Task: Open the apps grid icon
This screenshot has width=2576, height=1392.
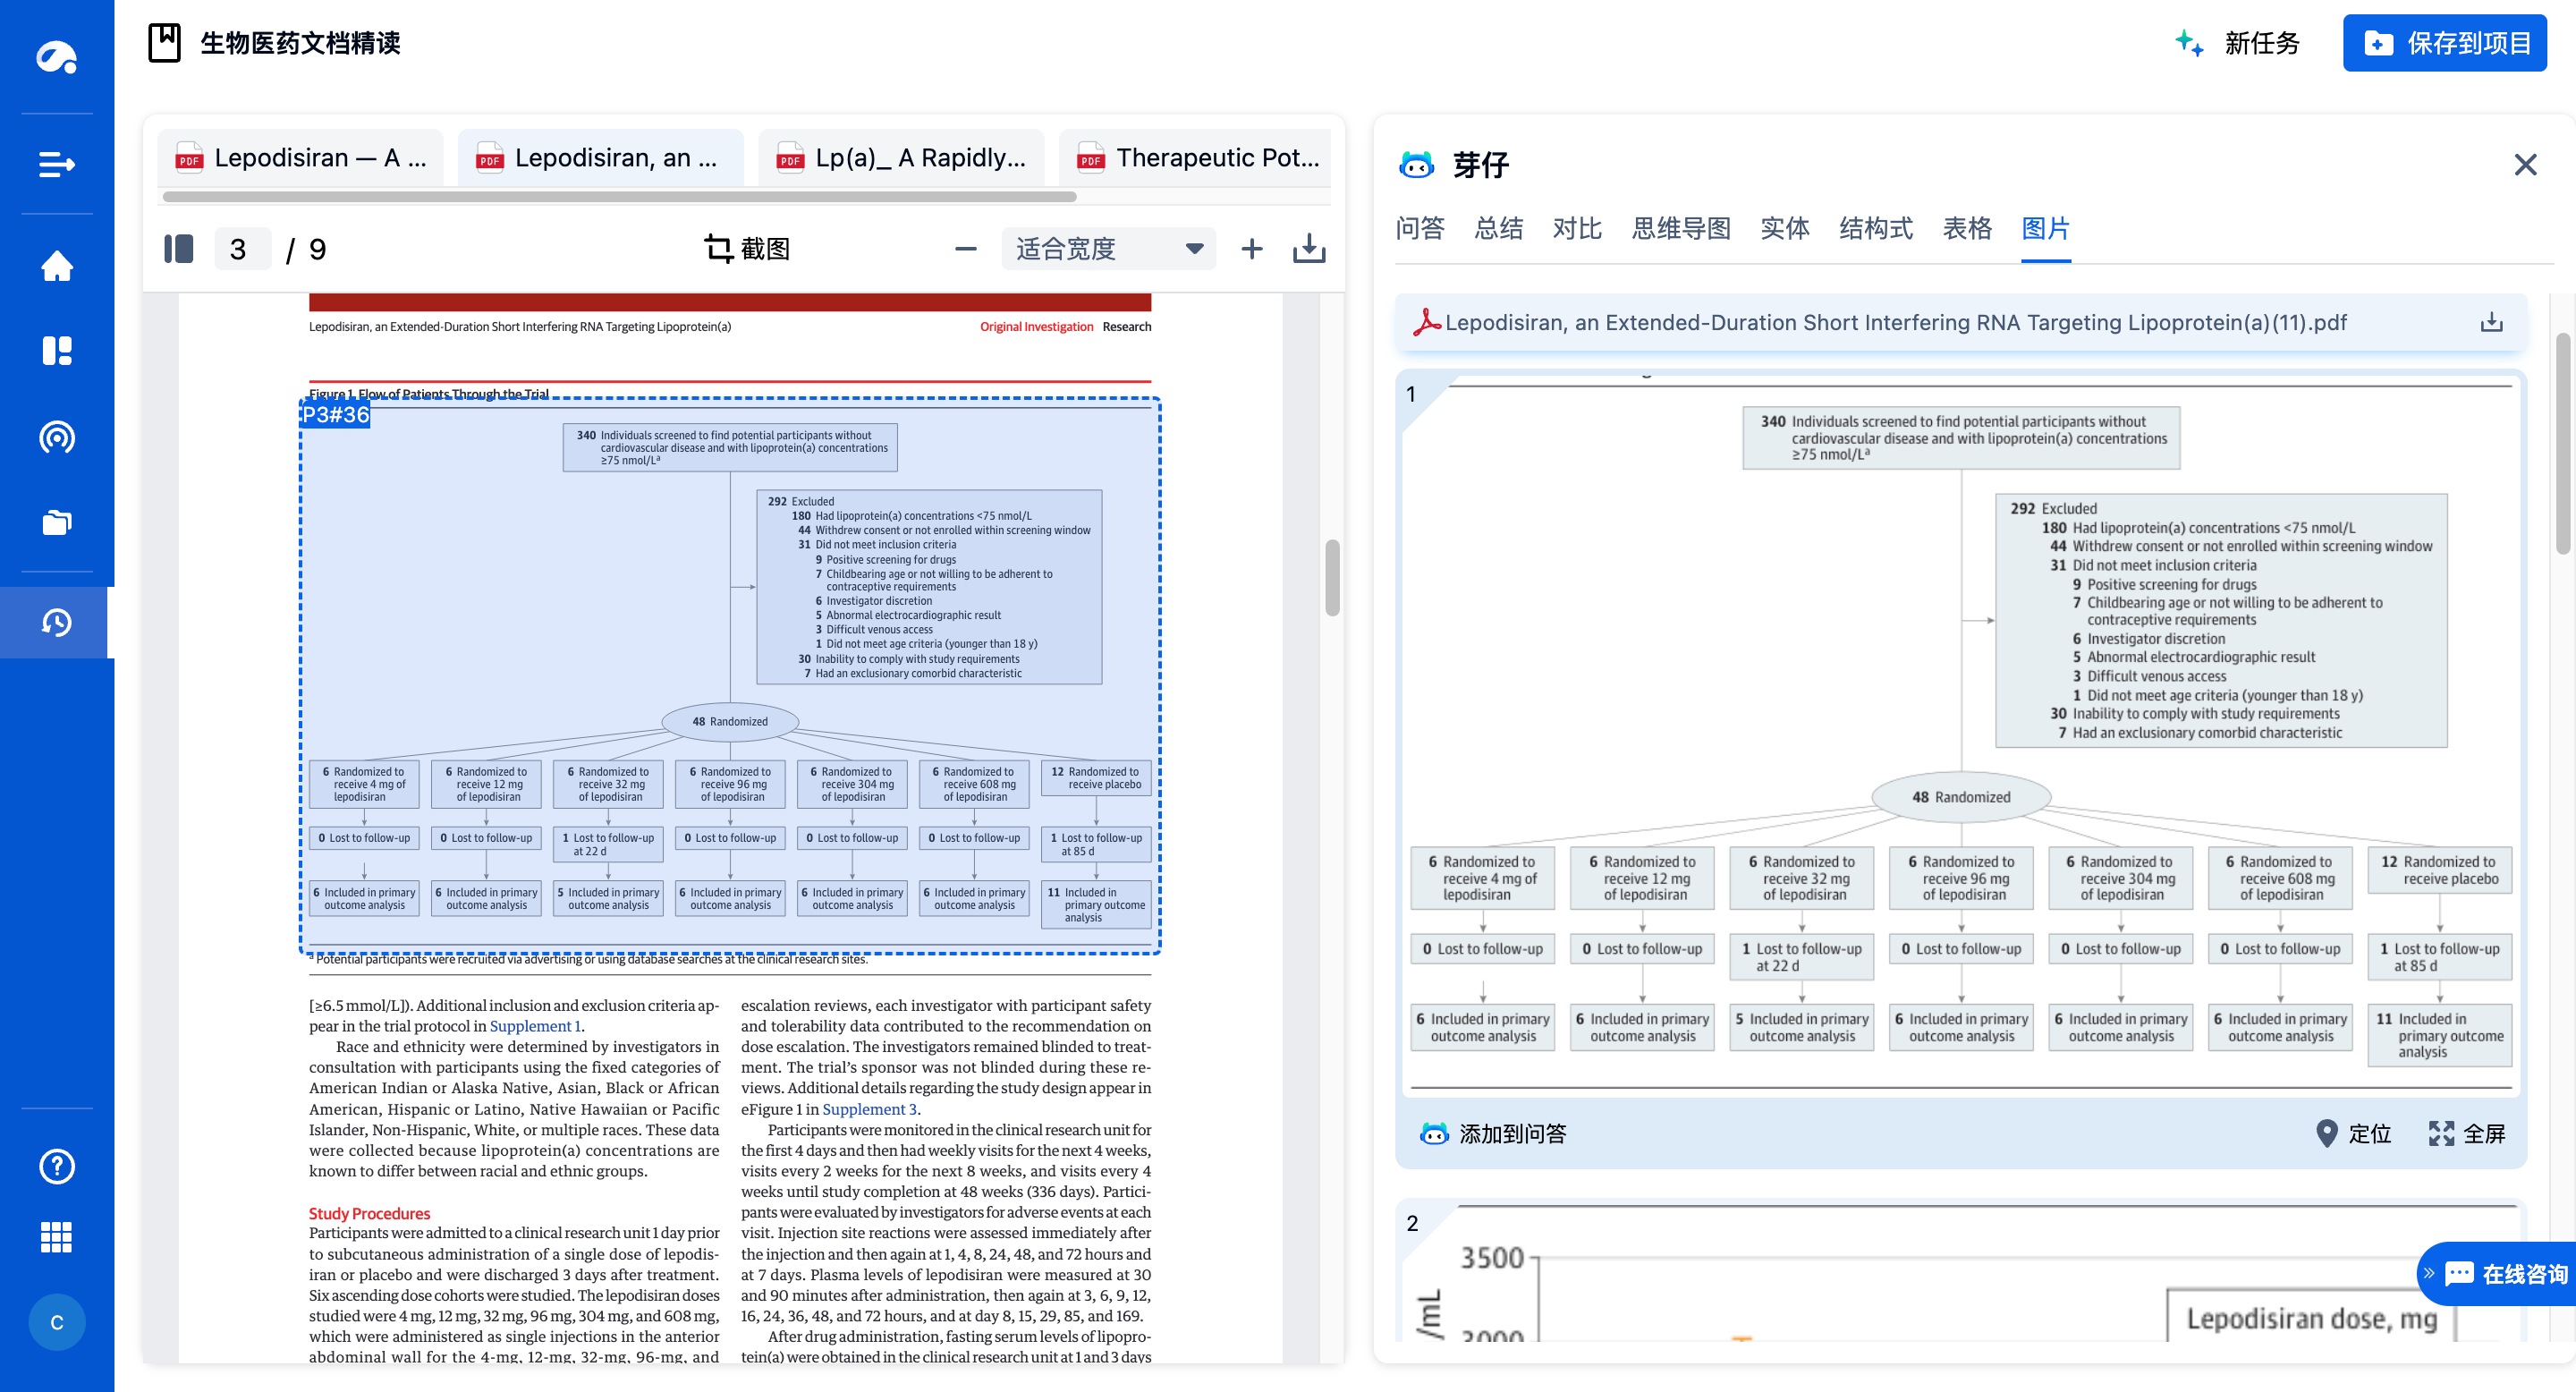Action: [x=57, y=1237]
